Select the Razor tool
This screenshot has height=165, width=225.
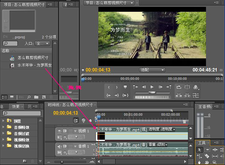[207, 156]
